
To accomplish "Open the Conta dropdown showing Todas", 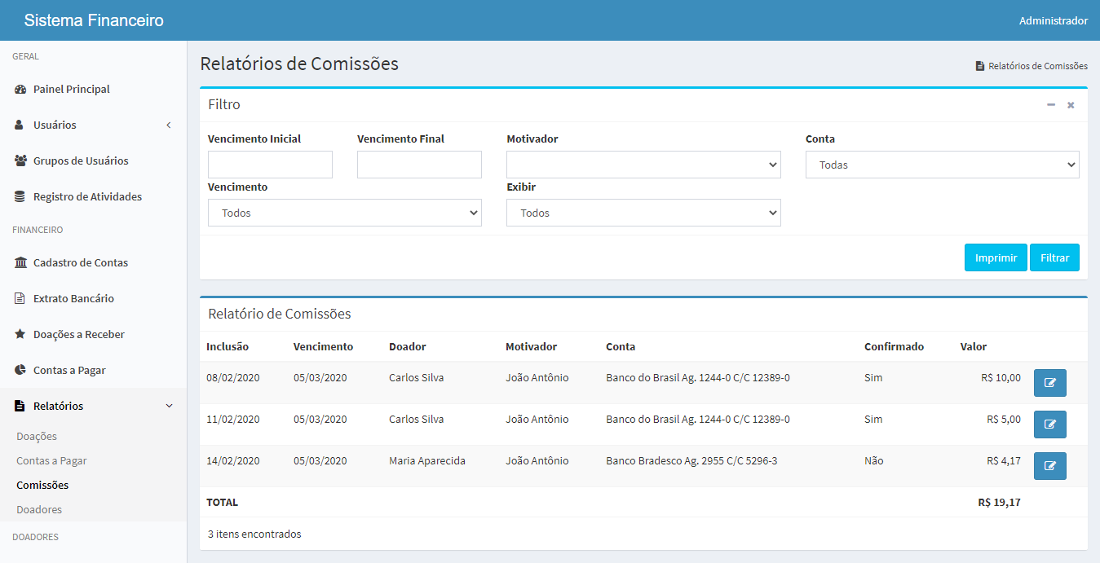I will point(942,165).
